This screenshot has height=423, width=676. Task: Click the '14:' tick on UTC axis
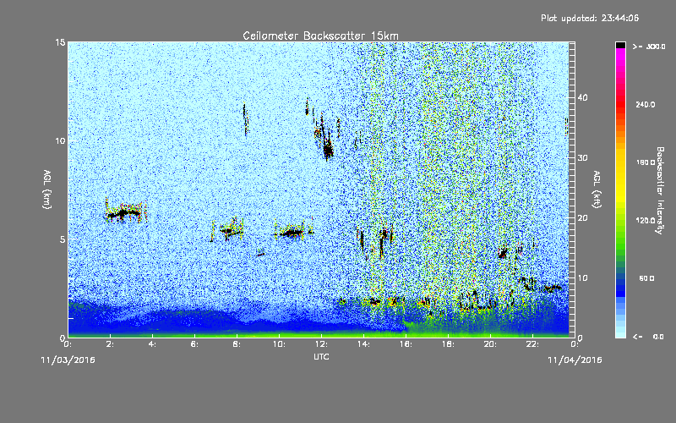tap(364, 344)
